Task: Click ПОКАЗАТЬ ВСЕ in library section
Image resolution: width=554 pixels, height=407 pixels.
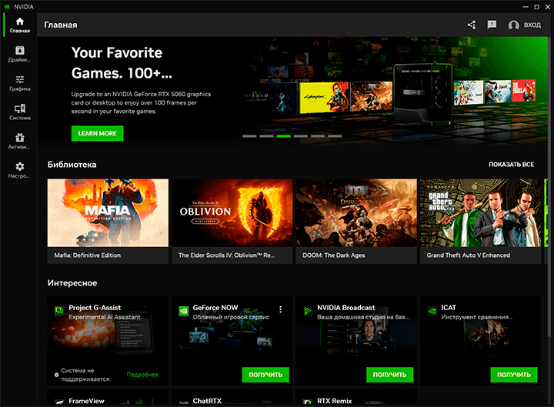Action: click(511, 165)
